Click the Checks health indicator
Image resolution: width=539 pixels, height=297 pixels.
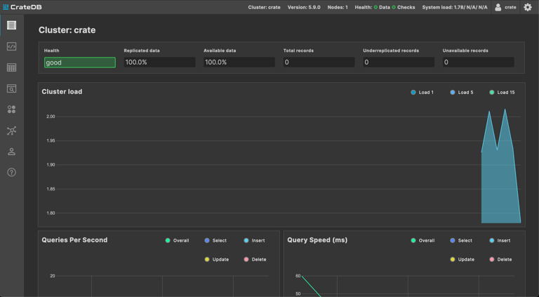(x=404, y=7)
